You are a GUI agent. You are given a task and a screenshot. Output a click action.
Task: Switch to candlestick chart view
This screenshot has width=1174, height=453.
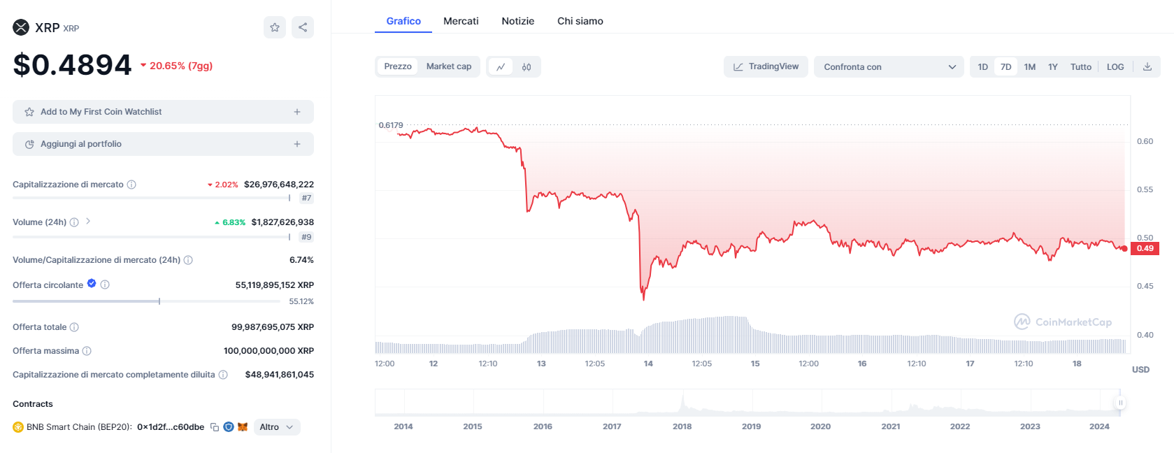pyautogui.click(x=527, y=67)
